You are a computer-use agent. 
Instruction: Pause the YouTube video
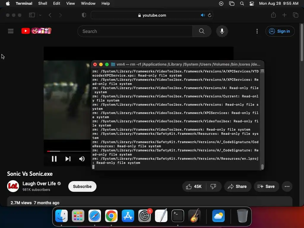coord(54,159)
